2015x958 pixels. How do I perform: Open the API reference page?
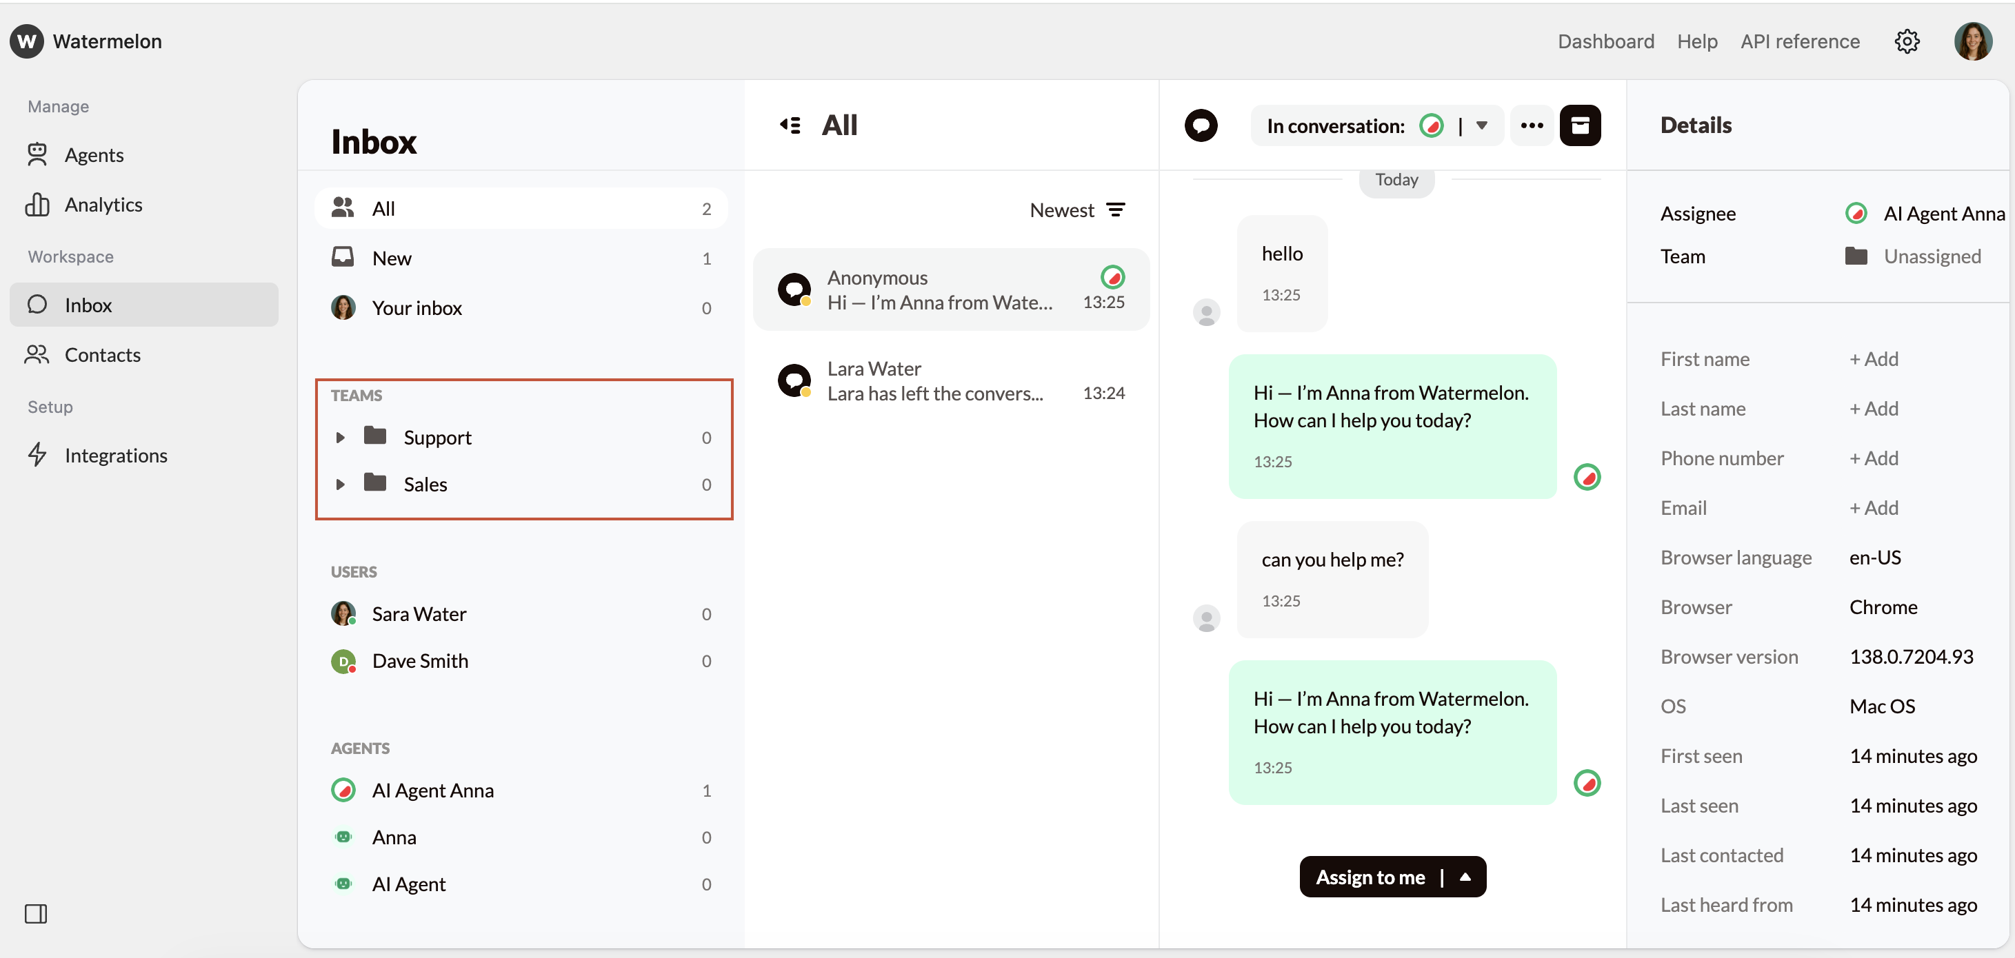[x=1800, y=41]
